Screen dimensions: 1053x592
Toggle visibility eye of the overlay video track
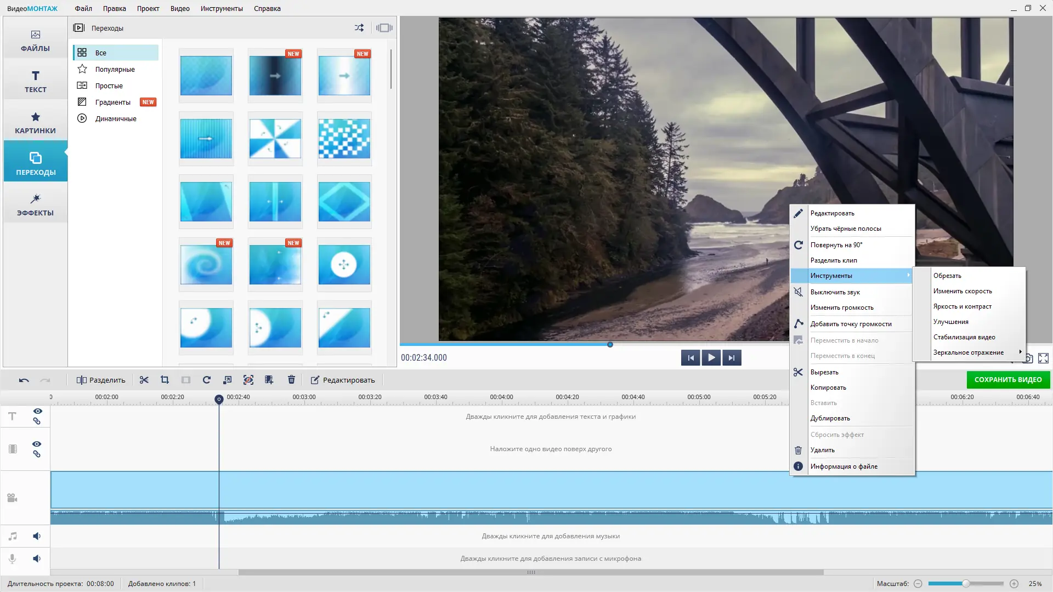pyautogui.click(x=37, y=444)
